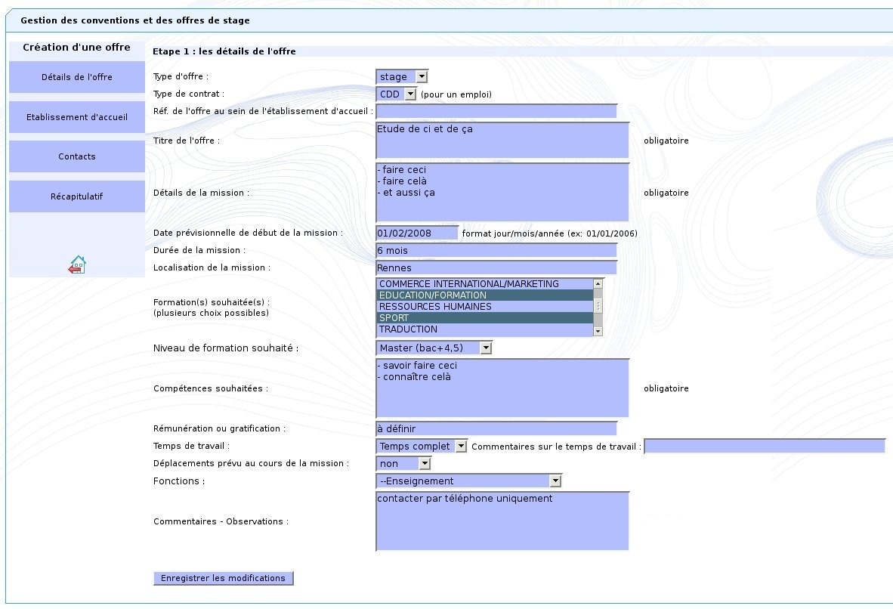The height and width of the screenshot is (609, 893).
Task: Click Enregistrer les modifications button
Action: [x=223, y=578]
